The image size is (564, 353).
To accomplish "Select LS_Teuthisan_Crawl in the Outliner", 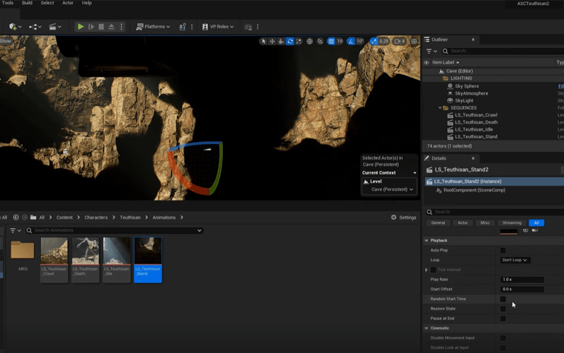I will point(476,115).
